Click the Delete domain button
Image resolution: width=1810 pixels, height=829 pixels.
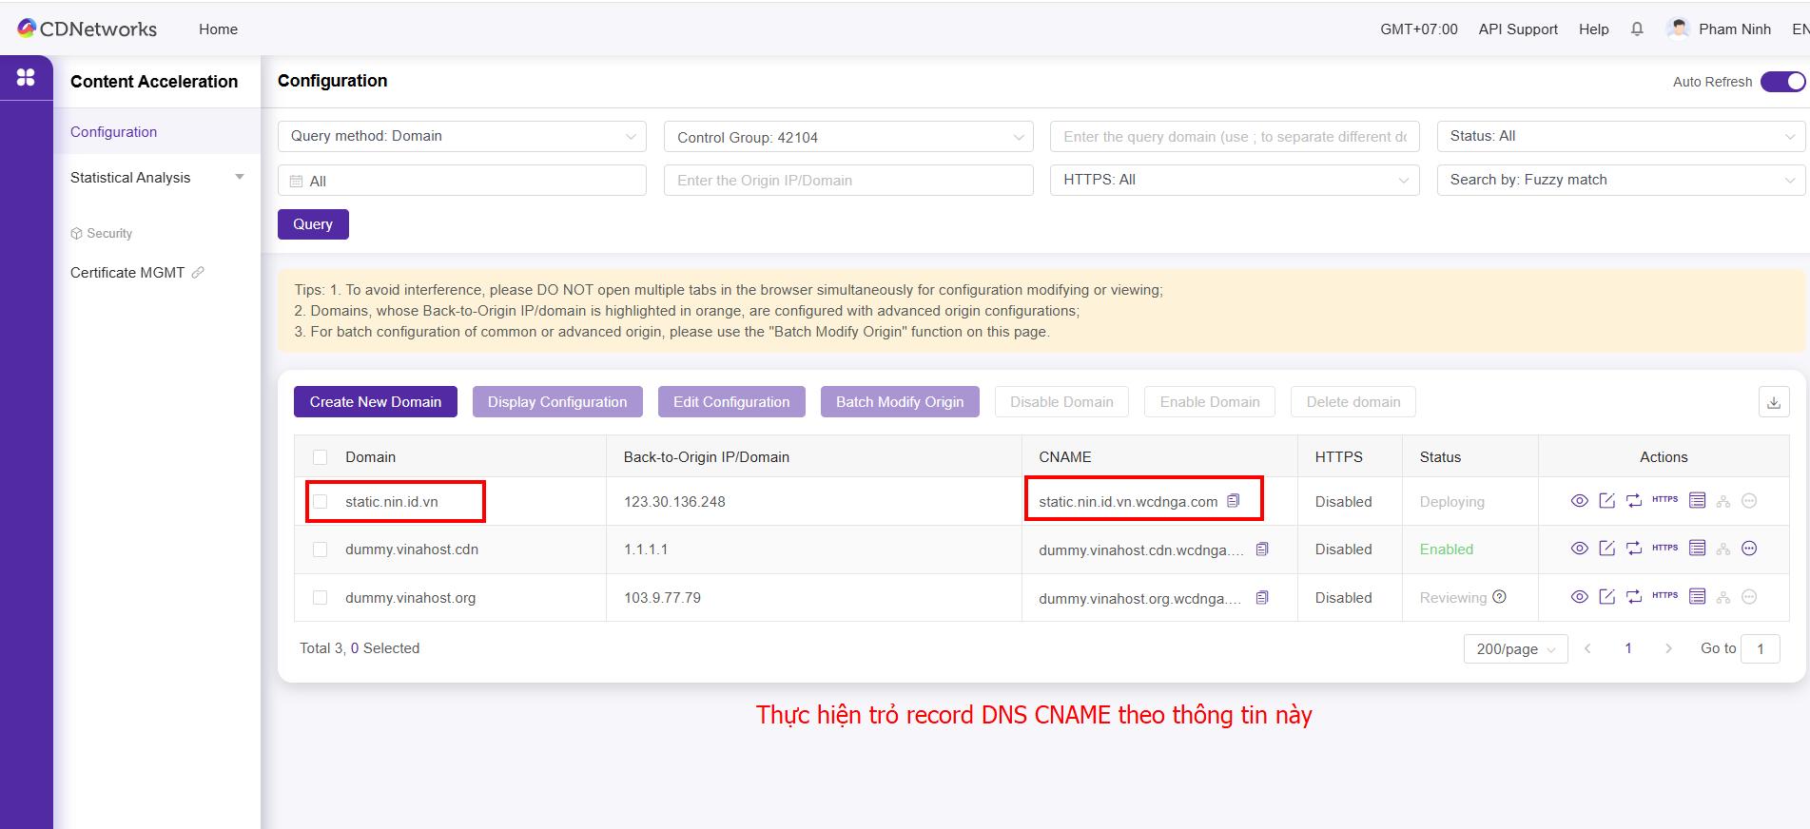1353,402
